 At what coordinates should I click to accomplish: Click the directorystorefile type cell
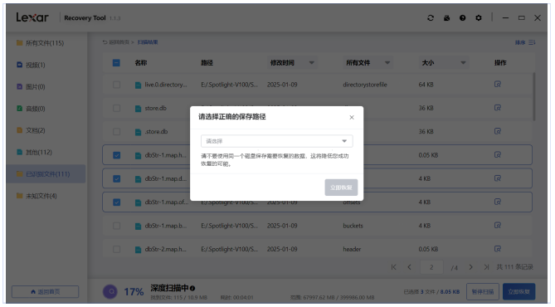coord(365,85)
